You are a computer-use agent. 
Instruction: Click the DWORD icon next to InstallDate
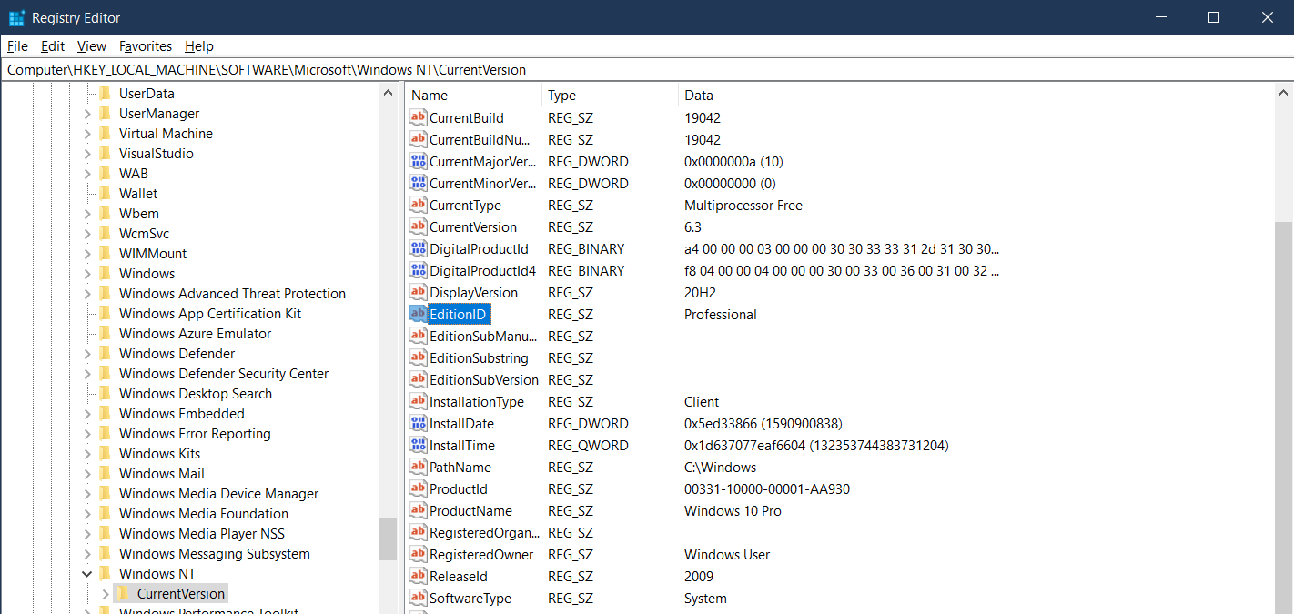tap(418, 423)
